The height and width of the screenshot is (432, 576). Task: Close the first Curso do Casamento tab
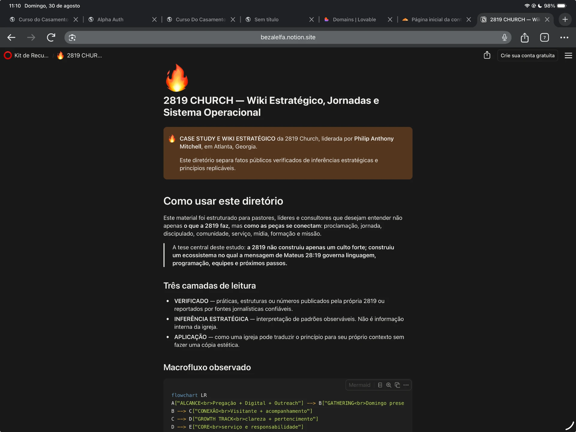tap(76, 19)
